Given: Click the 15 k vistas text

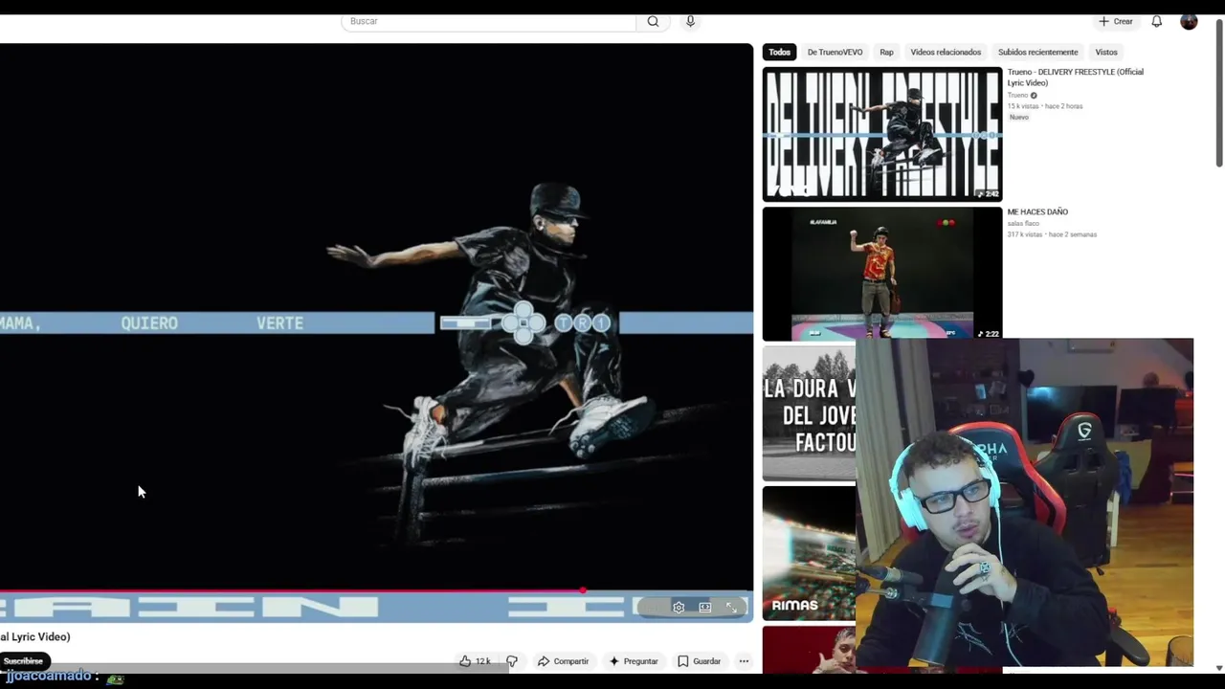Looking at the screenshot, I should (x=1023, y=106).
